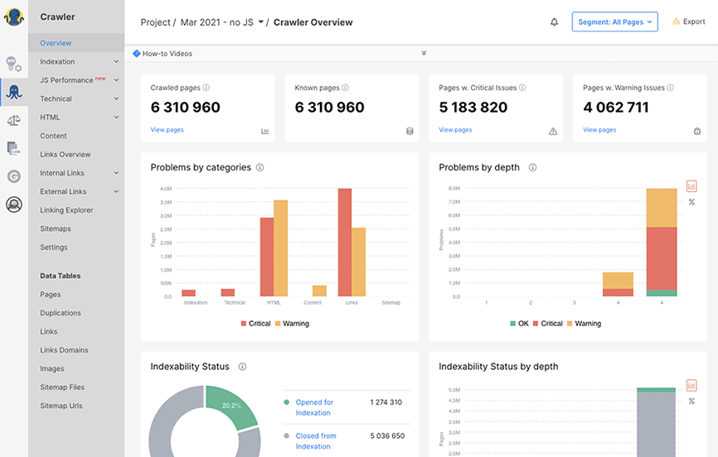Open the log files sidebar icon
The image size is (718, 457).
coord(13,148)
